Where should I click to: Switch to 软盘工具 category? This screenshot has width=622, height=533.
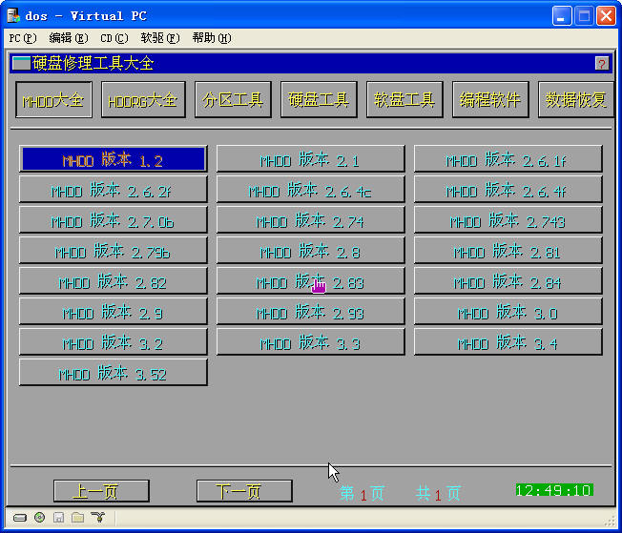click(x=404, y=100)
